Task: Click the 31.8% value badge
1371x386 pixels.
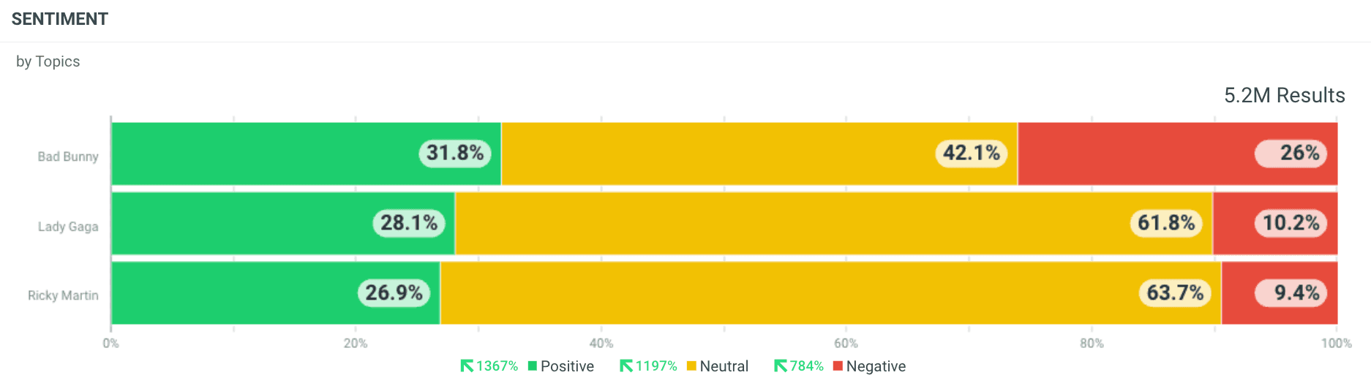Action: click(x=455, y=153)
